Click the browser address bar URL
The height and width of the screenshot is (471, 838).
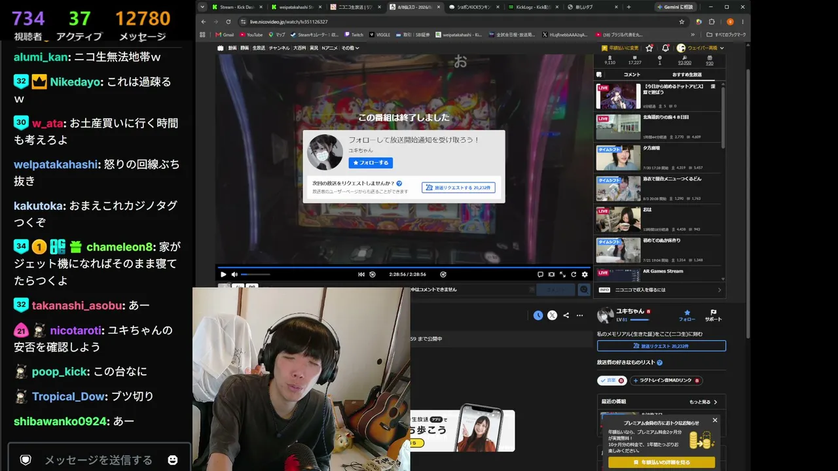289,22
